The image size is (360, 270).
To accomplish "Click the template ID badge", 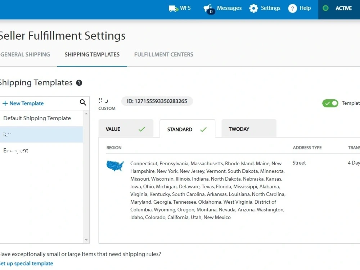I will click(x=157, y=101).
